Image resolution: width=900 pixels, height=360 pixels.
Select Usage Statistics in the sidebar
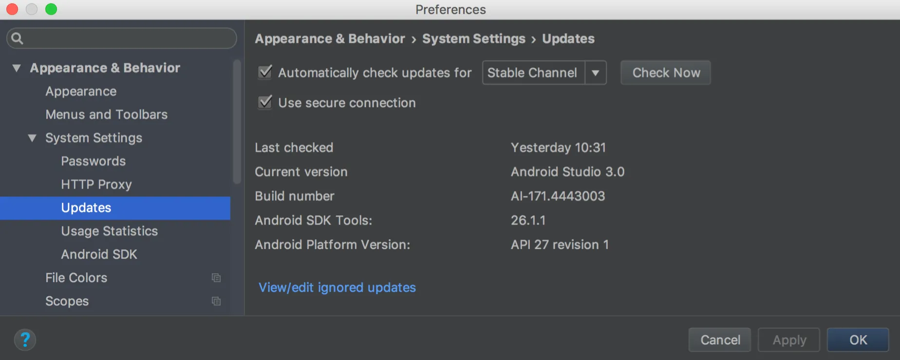[x=109, y=231]
